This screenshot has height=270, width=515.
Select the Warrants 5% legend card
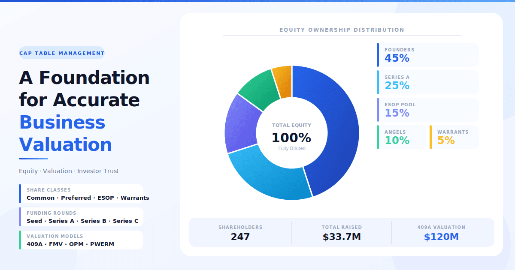(454, 137)
